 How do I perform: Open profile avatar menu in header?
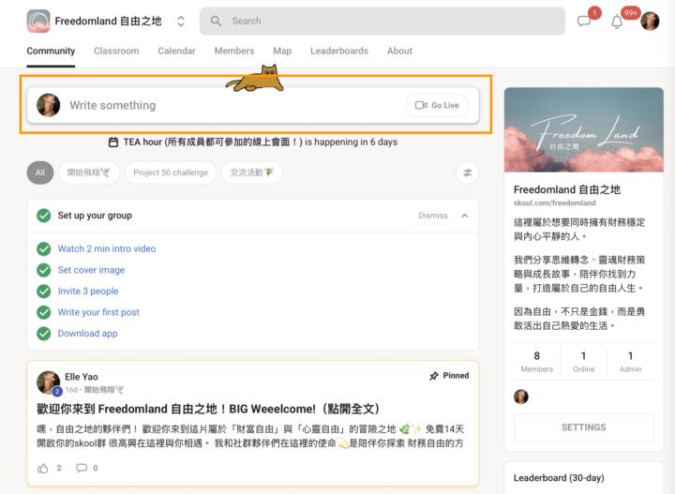tap(650, 21)
